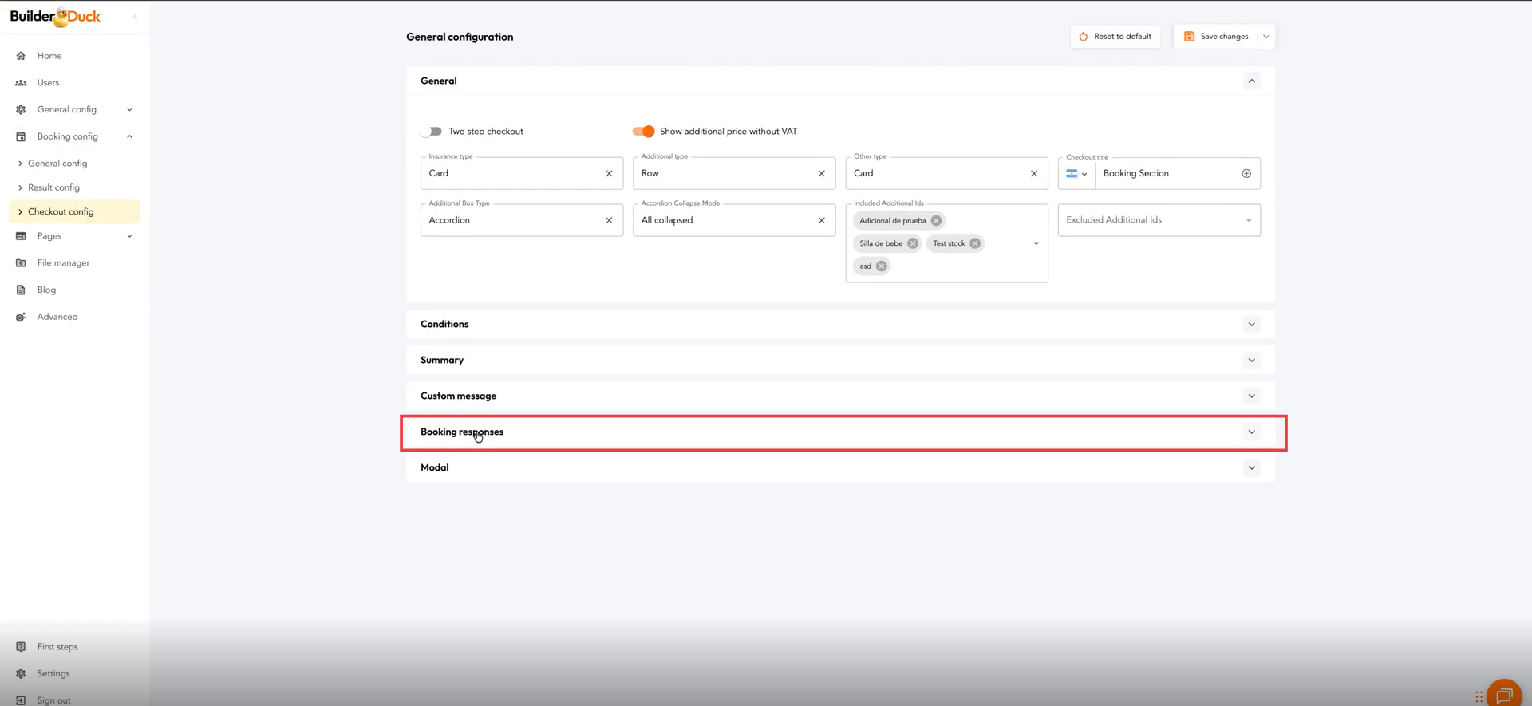The width and height of the screenshot is (1532, 706).
Task: Click the plus icon in Checkout title
Action: pyautogui.click(x=1246, y=173)
